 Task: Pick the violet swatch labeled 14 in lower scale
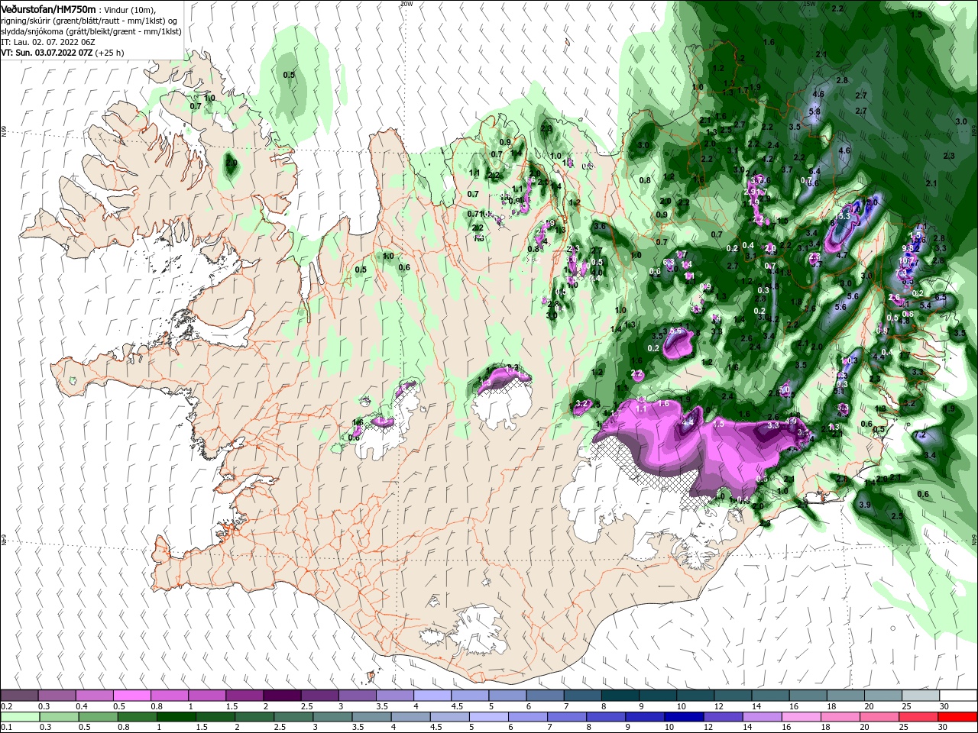coord(763,717)
